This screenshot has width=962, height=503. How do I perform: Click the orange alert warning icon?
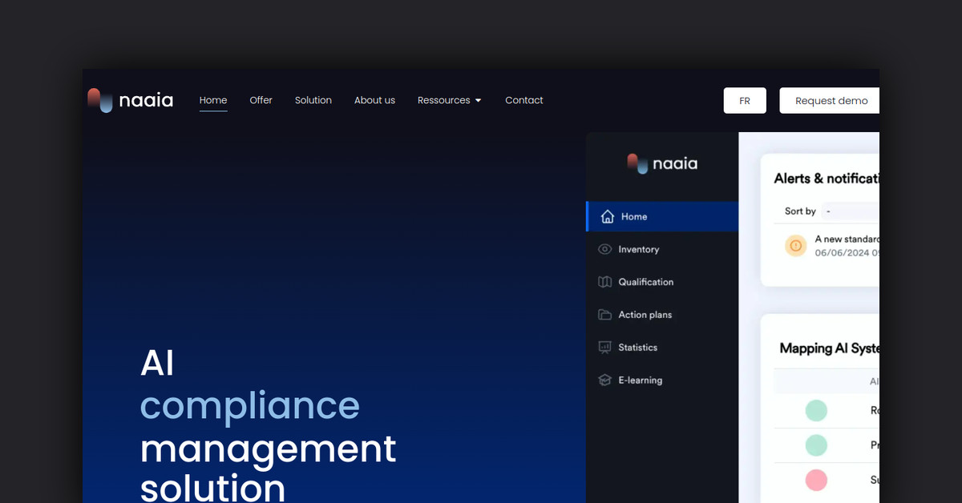[x=796, y=245]
